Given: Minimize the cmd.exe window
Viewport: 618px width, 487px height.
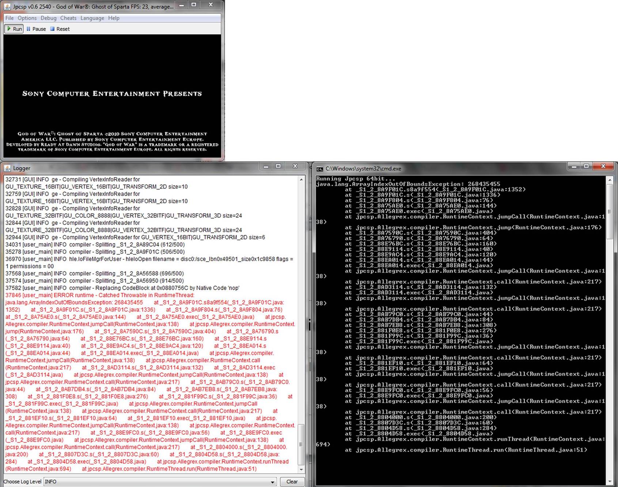Looking at the screenshot, I should (574, 166).
